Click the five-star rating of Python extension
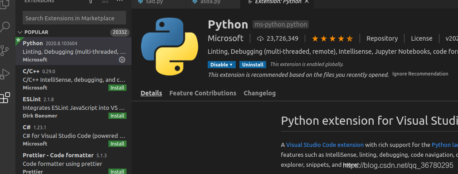Image resolution: width=458 pixels, height=174 pixels. point(332,38)
